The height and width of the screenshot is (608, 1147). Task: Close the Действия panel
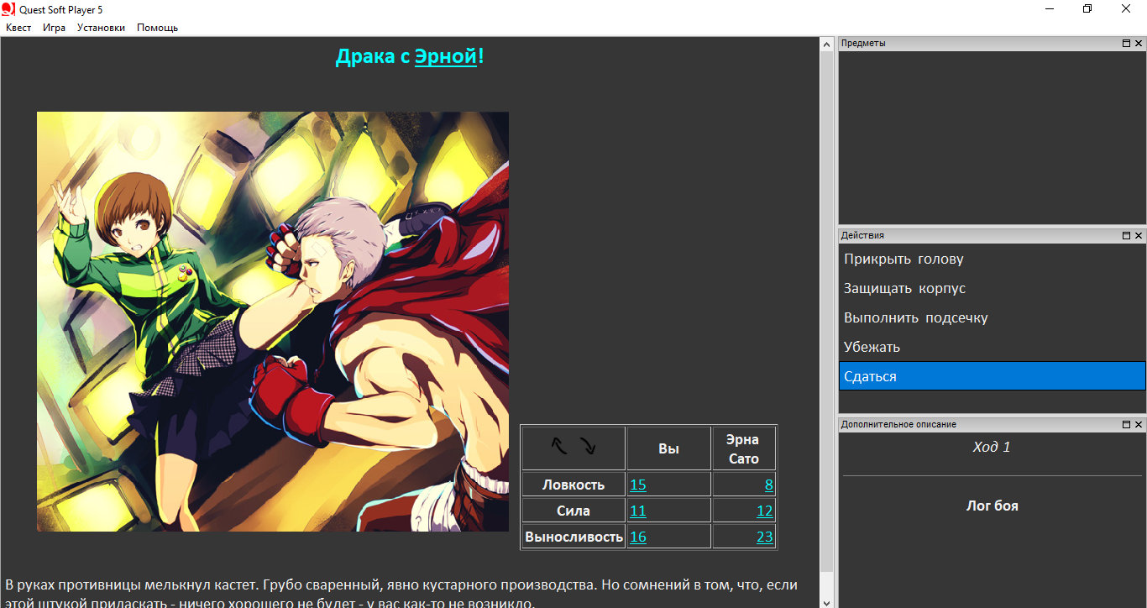coord(1139,236)
